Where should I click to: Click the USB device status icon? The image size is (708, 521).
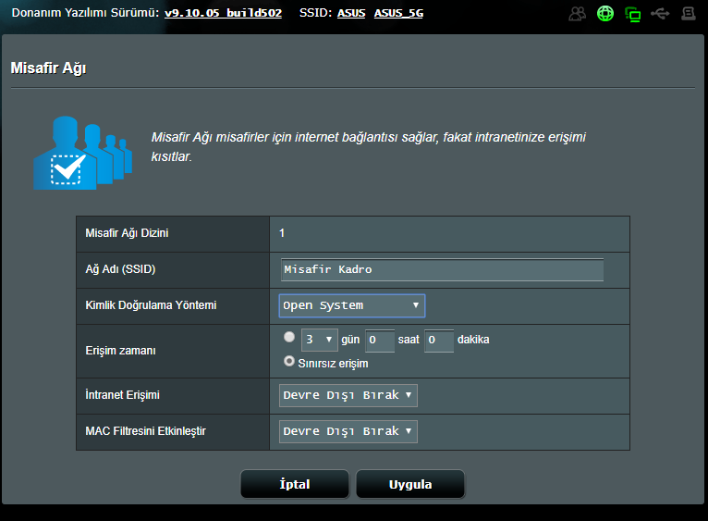660,14
